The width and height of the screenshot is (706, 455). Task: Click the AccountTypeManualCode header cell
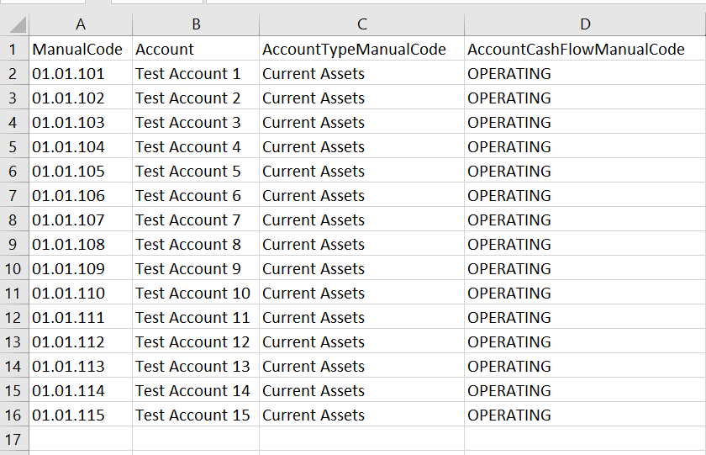click(x=354, y=50)
